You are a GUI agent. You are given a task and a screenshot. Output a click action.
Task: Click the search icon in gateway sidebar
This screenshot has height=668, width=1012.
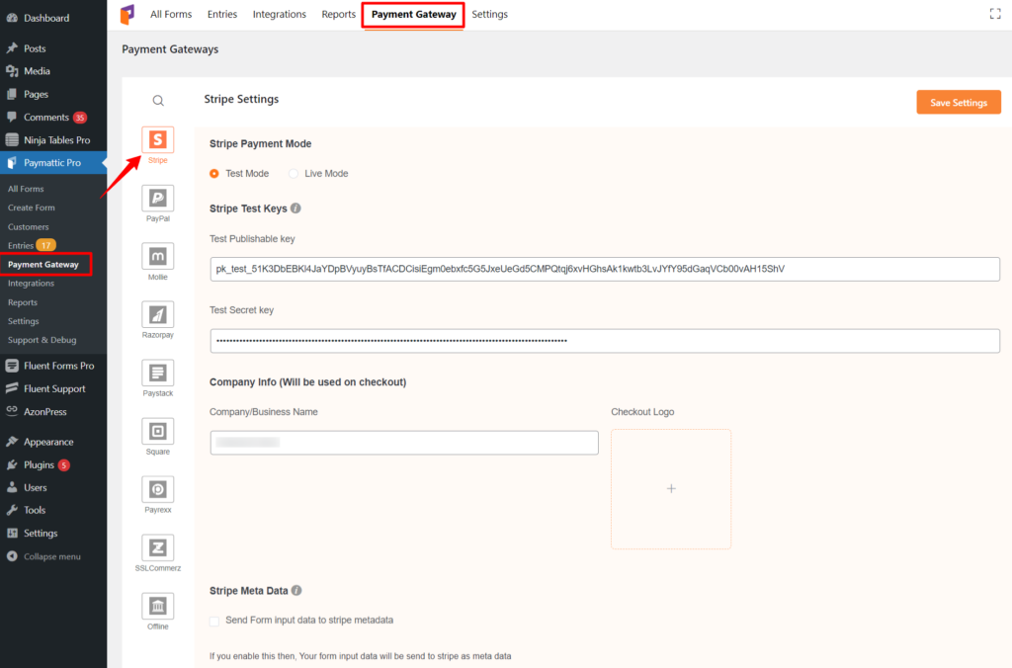coord(157,100)
